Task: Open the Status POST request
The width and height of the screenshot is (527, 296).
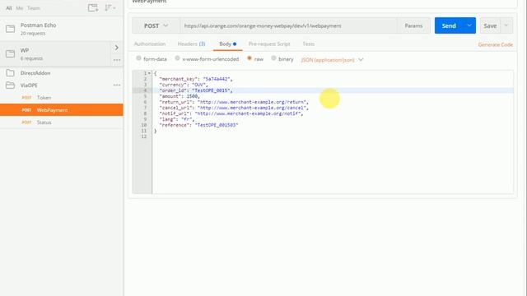Action: (62, 123)
